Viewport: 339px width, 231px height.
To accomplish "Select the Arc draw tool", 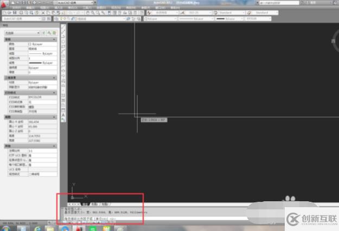I will tap(63, 51).
